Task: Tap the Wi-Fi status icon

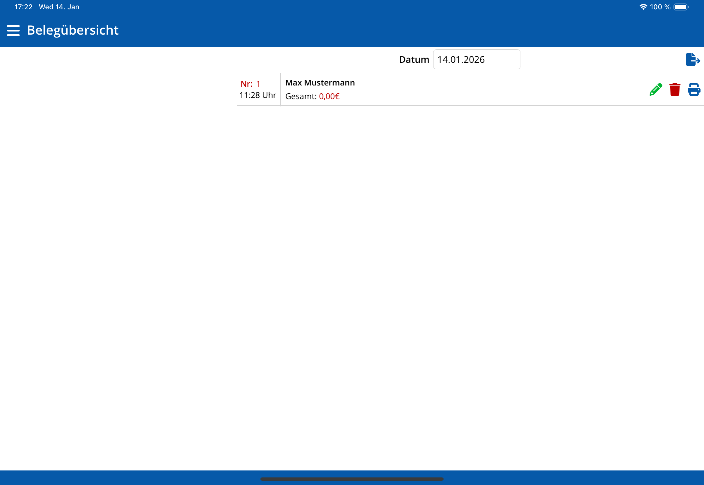Action: [x=643, y=7]
